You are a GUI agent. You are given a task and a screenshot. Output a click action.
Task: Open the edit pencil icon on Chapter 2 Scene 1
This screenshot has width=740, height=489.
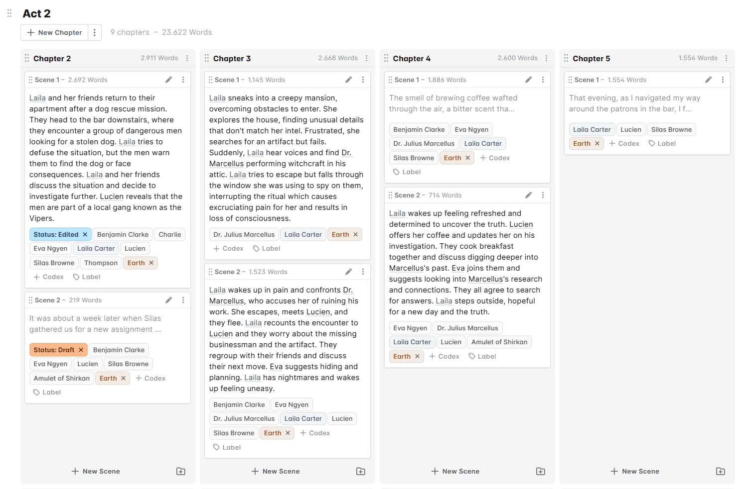[168, 80]
